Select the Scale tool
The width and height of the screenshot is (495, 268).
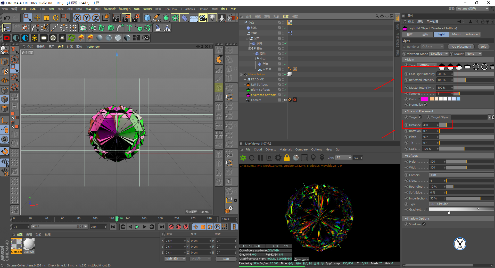(46, 18)
